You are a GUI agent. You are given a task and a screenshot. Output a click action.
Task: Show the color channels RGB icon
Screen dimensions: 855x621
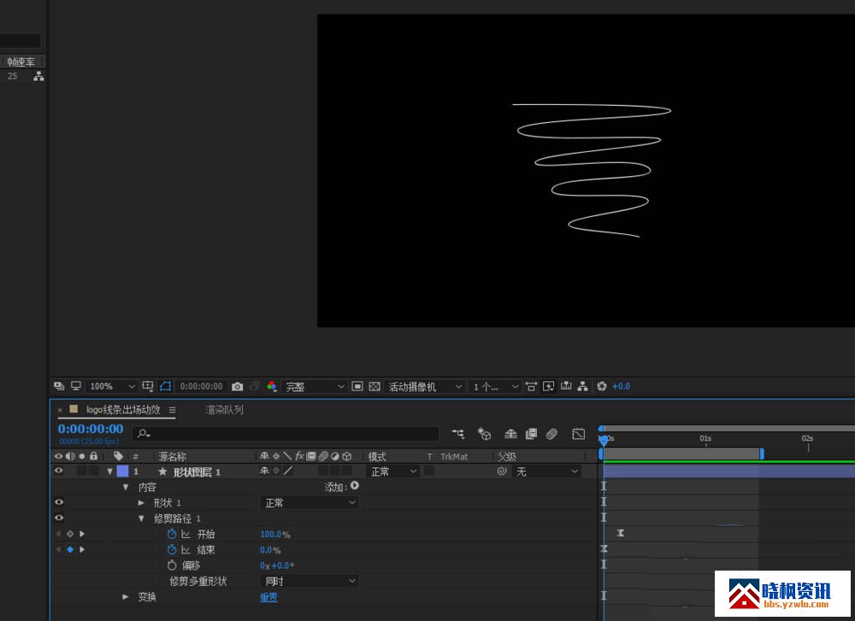272,386
